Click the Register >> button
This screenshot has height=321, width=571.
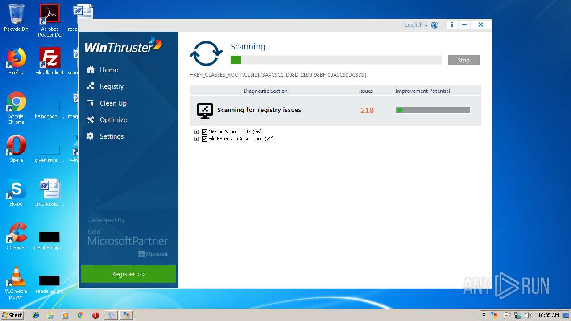click(128, 274)
